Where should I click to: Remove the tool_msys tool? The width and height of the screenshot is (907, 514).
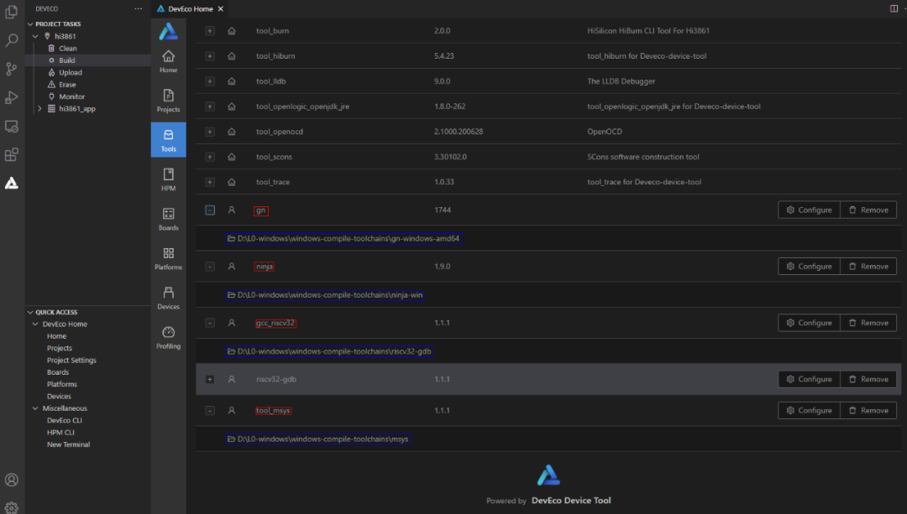(868, 411)
